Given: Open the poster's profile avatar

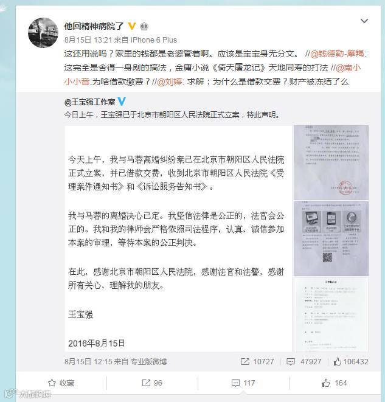Looking at the screenshot, I should point(43,33).
